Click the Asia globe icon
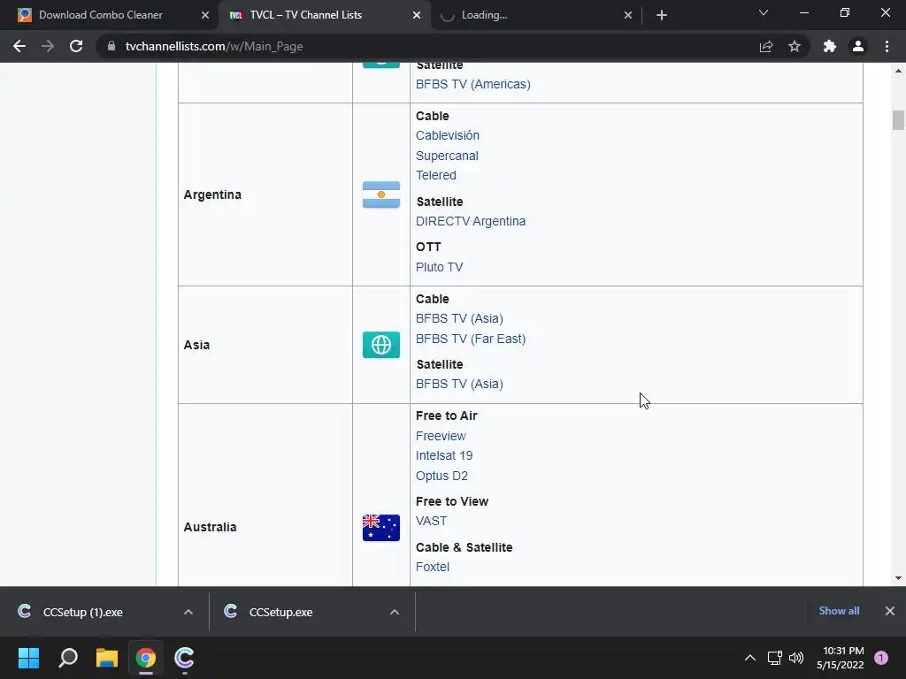 tap(380, 345)
